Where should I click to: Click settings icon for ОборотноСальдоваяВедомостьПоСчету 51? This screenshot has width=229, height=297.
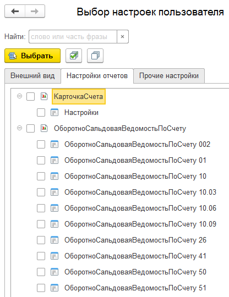(x=54, y=288)
